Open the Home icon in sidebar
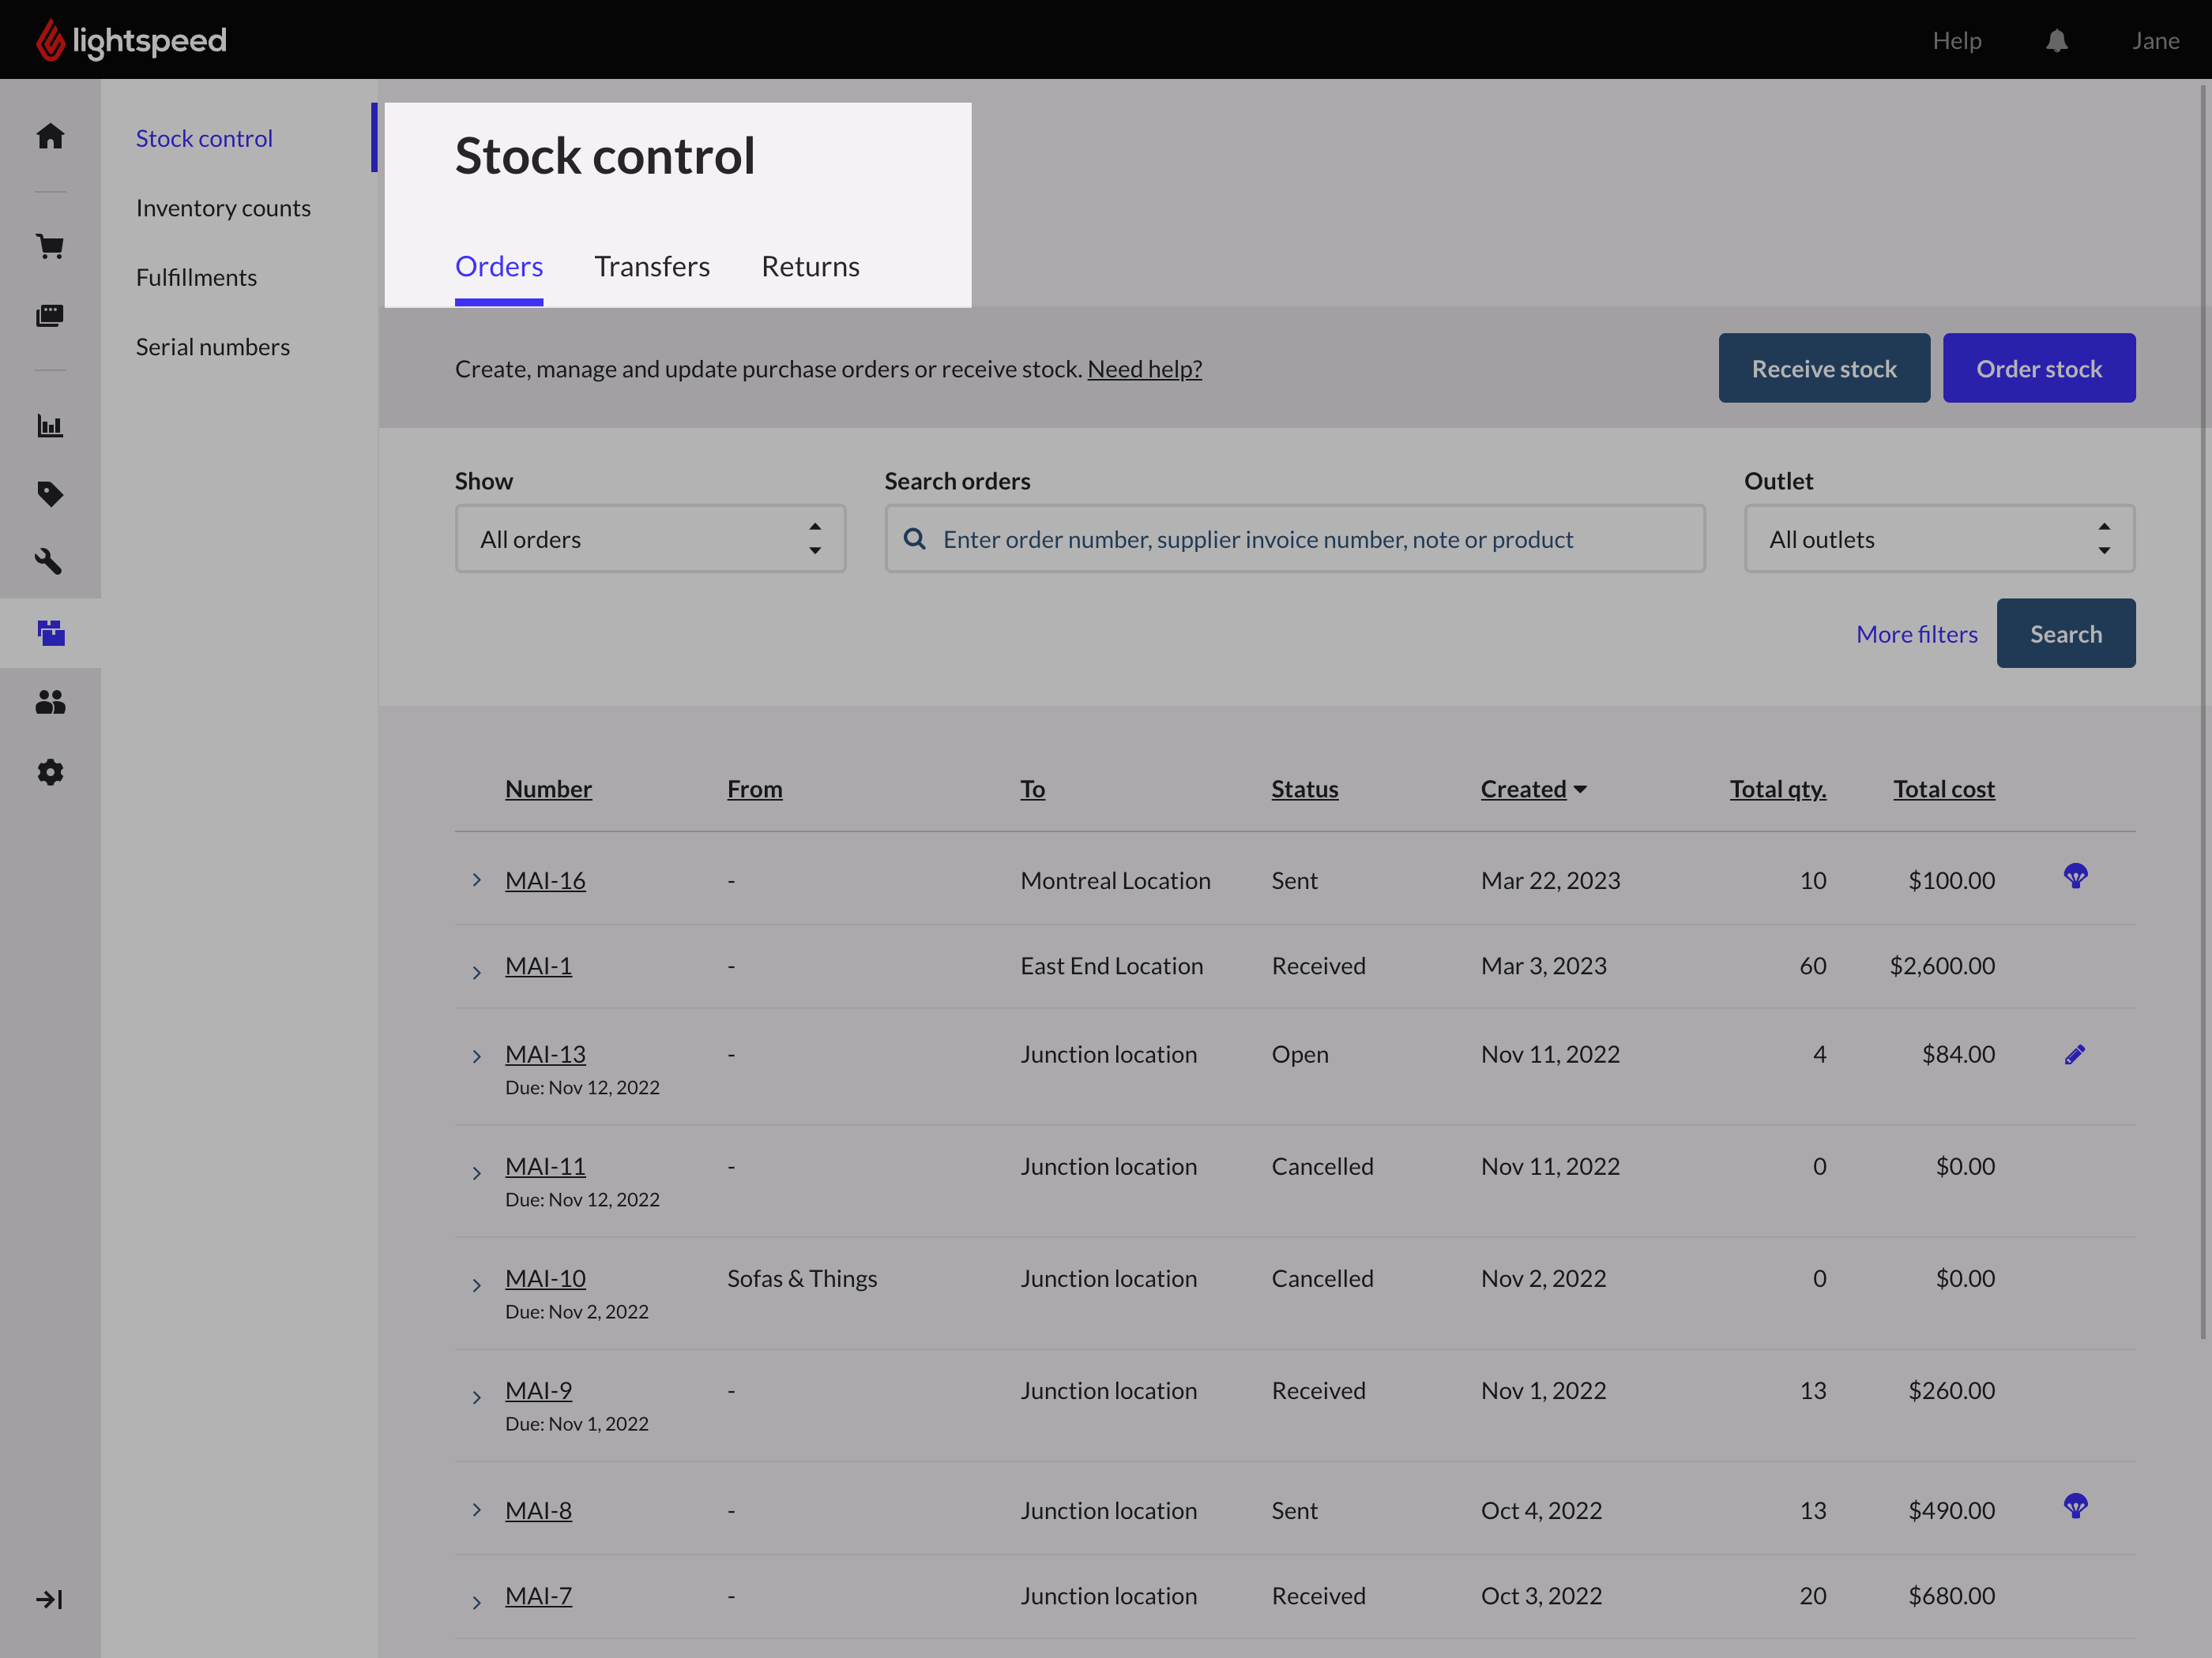 click(x=50, y=136)
